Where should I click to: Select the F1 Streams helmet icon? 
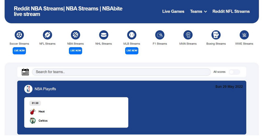[x=160, y=35]
